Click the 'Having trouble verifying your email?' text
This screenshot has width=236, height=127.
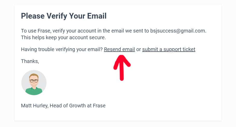(x=62, y=49)
